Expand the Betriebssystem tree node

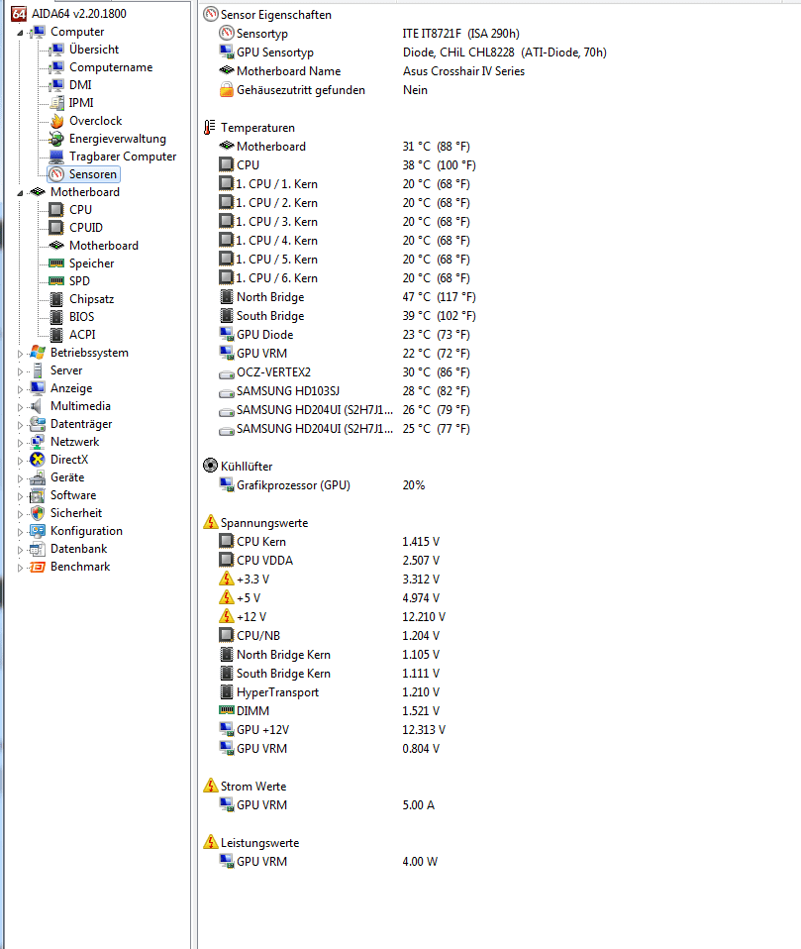(x=20, y=354)
